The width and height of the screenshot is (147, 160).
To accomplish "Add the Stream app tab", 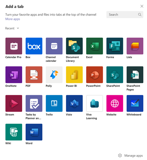I will click(14, 103).
